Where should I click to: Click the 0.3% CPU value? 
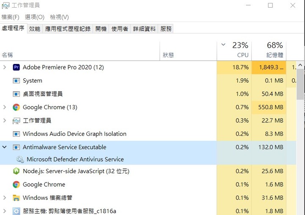[242, 121]
